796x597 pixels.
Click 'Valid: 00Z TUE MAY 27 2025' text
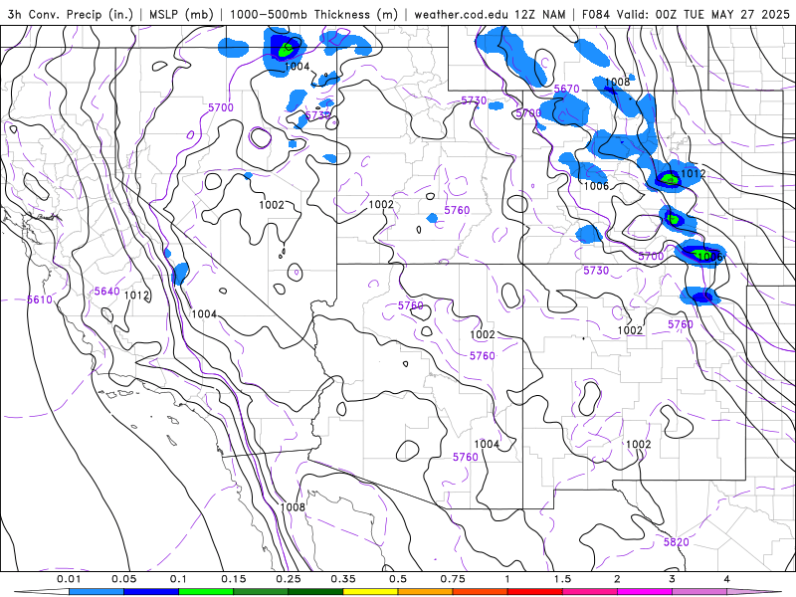703,14
